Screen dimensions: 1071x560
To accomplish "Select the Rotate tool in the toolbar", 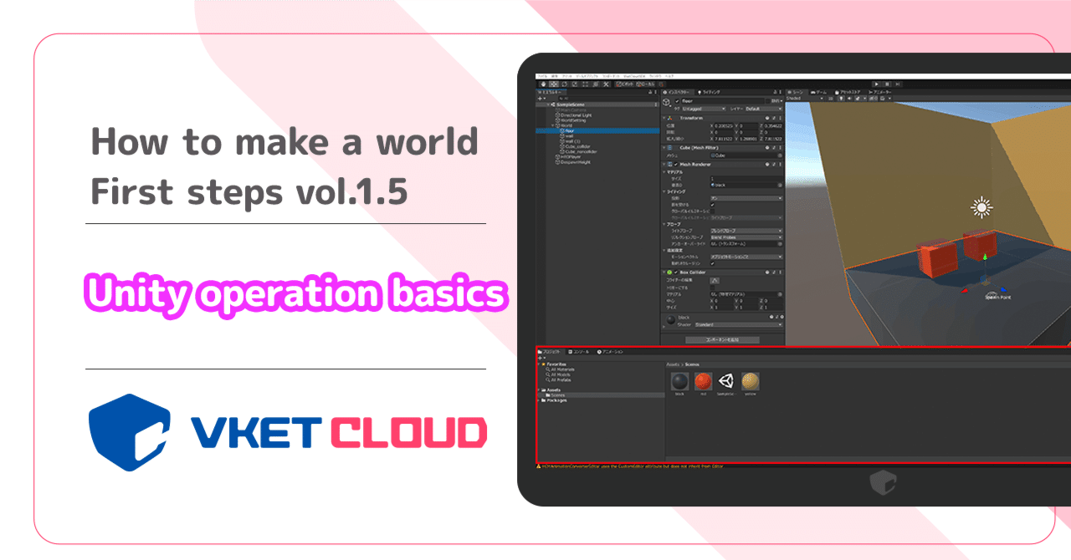I will coord(565,84).
